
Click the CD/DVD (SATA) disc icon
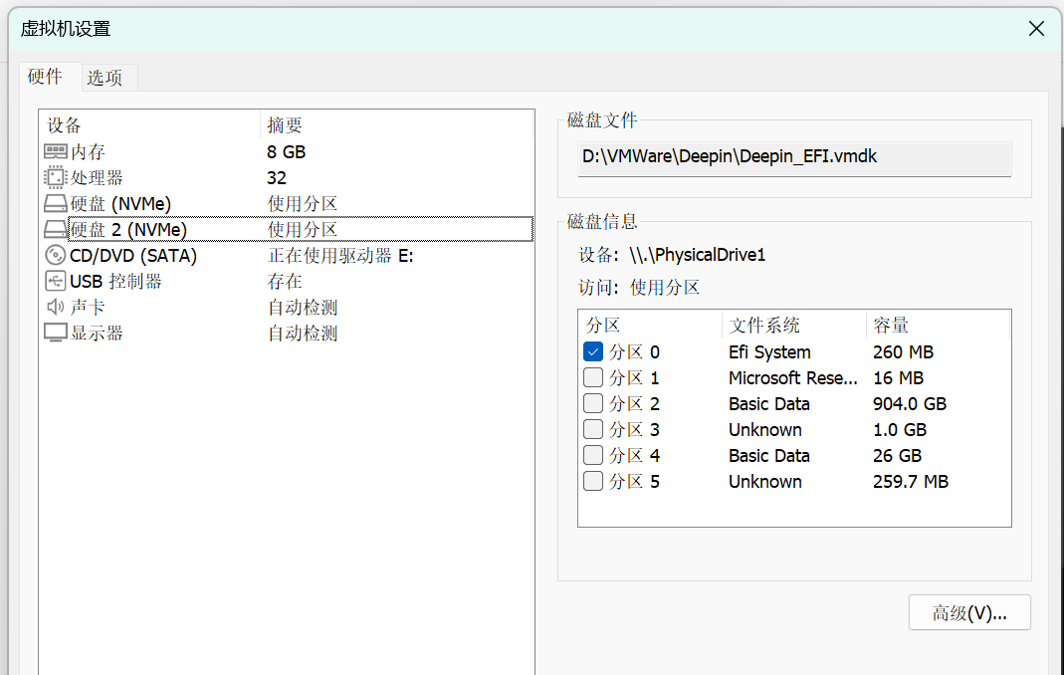tap(55, 255)
